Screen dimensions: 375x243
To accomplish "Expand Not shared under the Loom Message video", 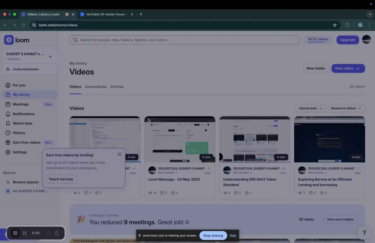I will pos(168,173).
